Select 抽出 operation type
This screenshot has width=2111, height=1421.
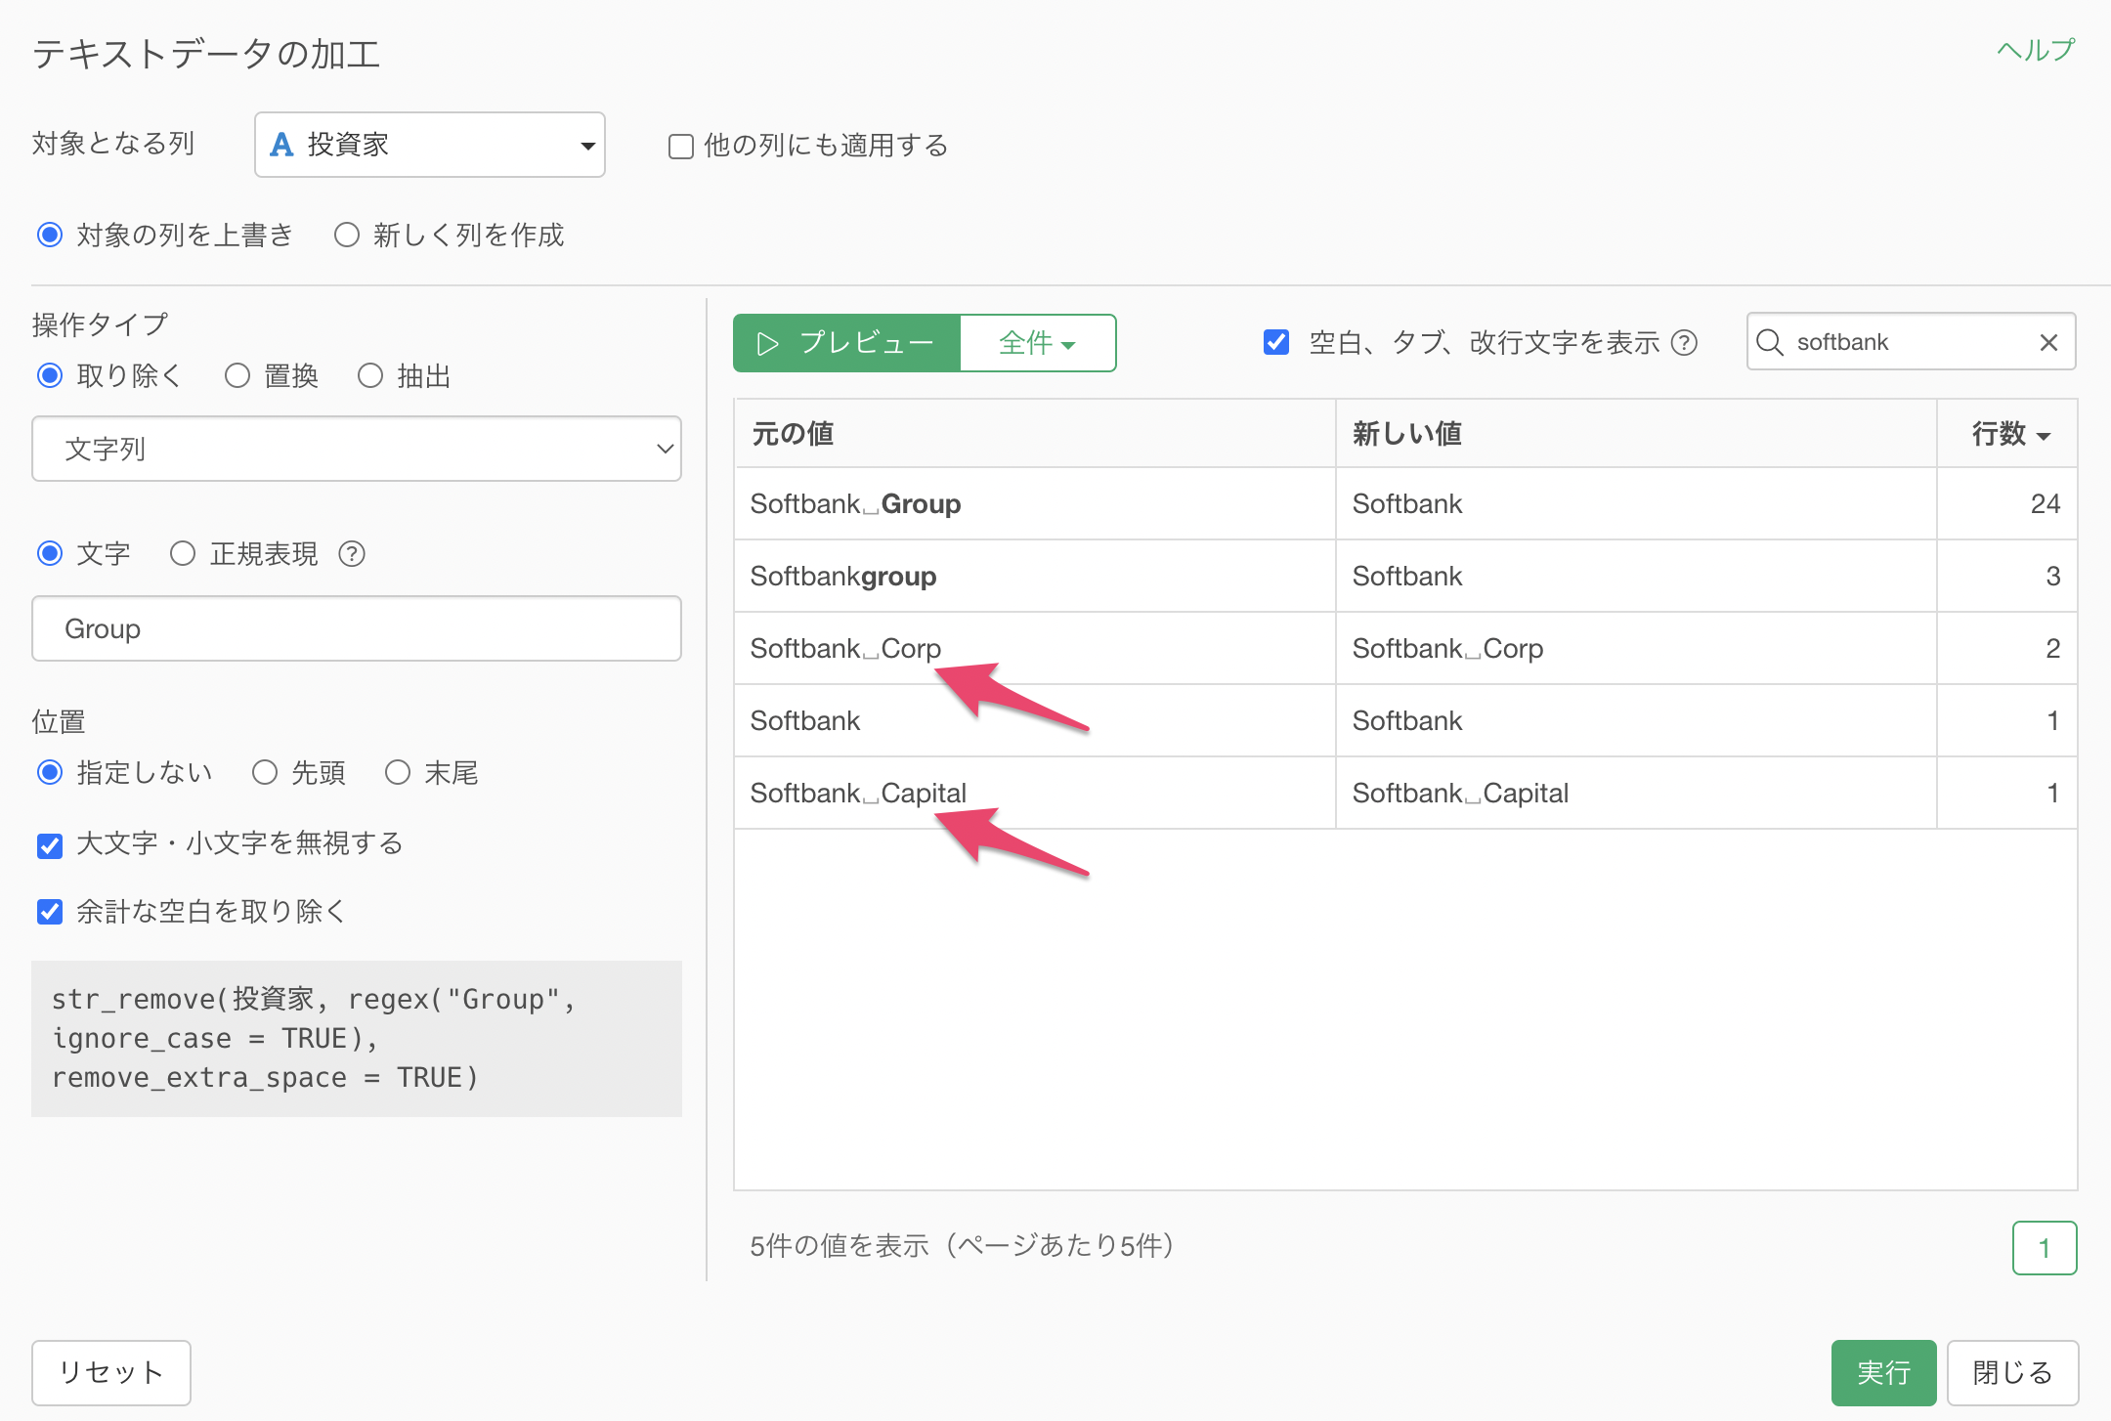(x=370, y=376)
